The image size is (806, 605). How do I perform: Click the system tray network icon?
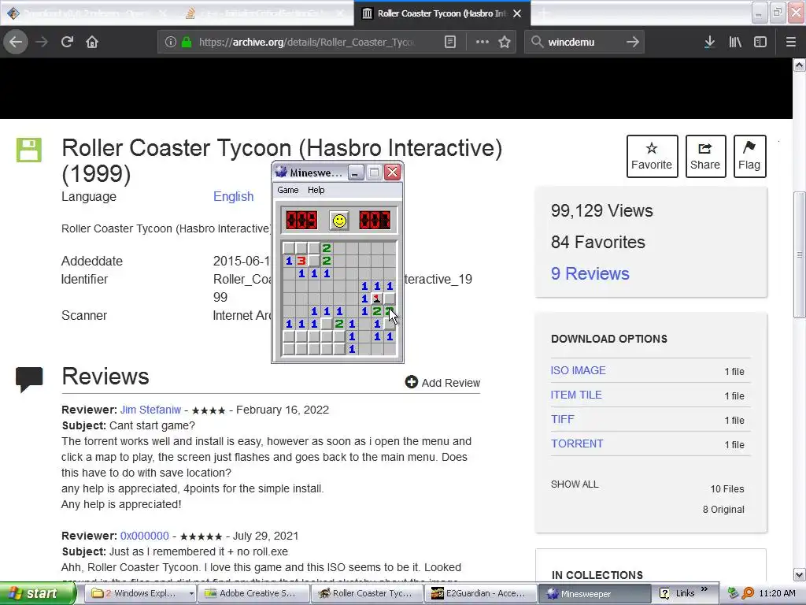pos(734,593)
